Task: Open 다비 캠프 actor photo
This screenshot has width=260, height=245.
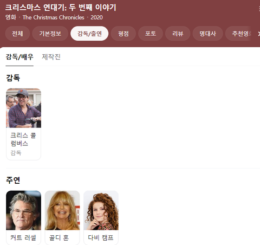Action: click(x=101, y=210)
